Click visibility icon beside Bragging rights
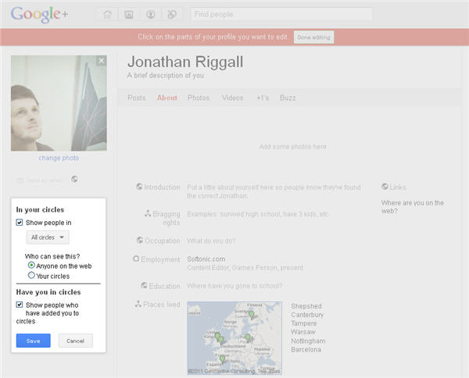This screenshot has width=469, height=378. [x=147, y=213]
